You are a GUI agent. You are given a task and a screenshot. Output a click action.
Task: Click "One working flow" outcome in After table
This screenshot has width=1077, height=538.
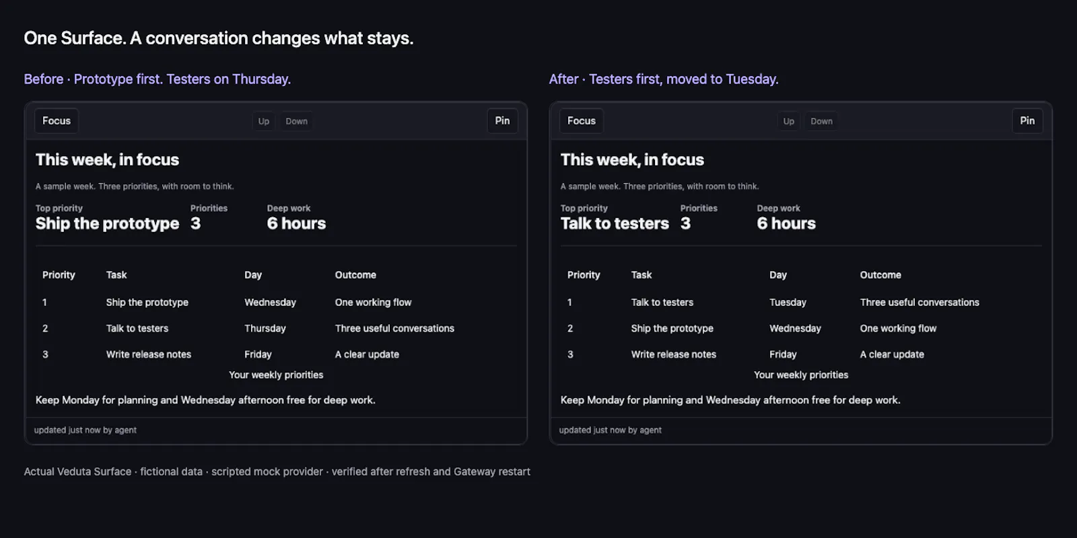(899, 329)
